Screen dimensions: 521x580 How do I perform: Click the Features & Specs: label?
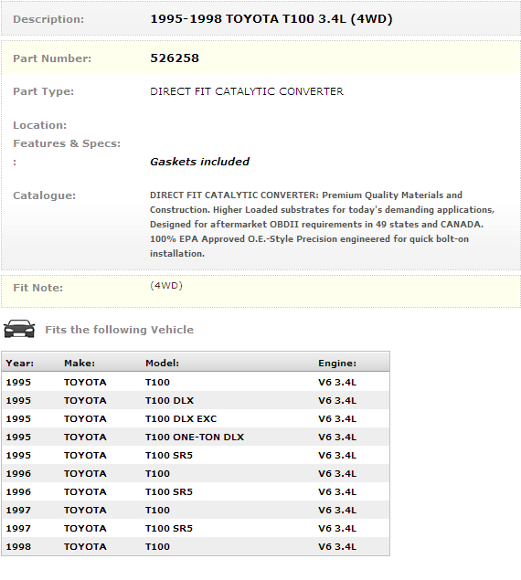[67, 143]
